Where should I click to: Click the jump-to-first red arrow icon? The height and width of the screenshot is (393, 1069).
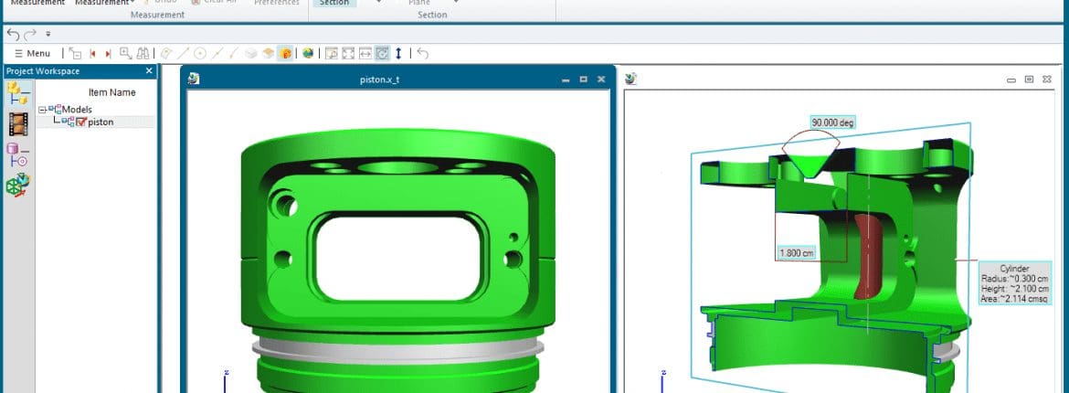[x=92, y=54]
